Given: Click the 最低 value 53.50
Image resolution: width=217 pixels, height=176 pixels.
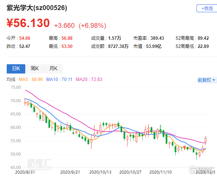Looking at the screenshot, I should 67,46.
